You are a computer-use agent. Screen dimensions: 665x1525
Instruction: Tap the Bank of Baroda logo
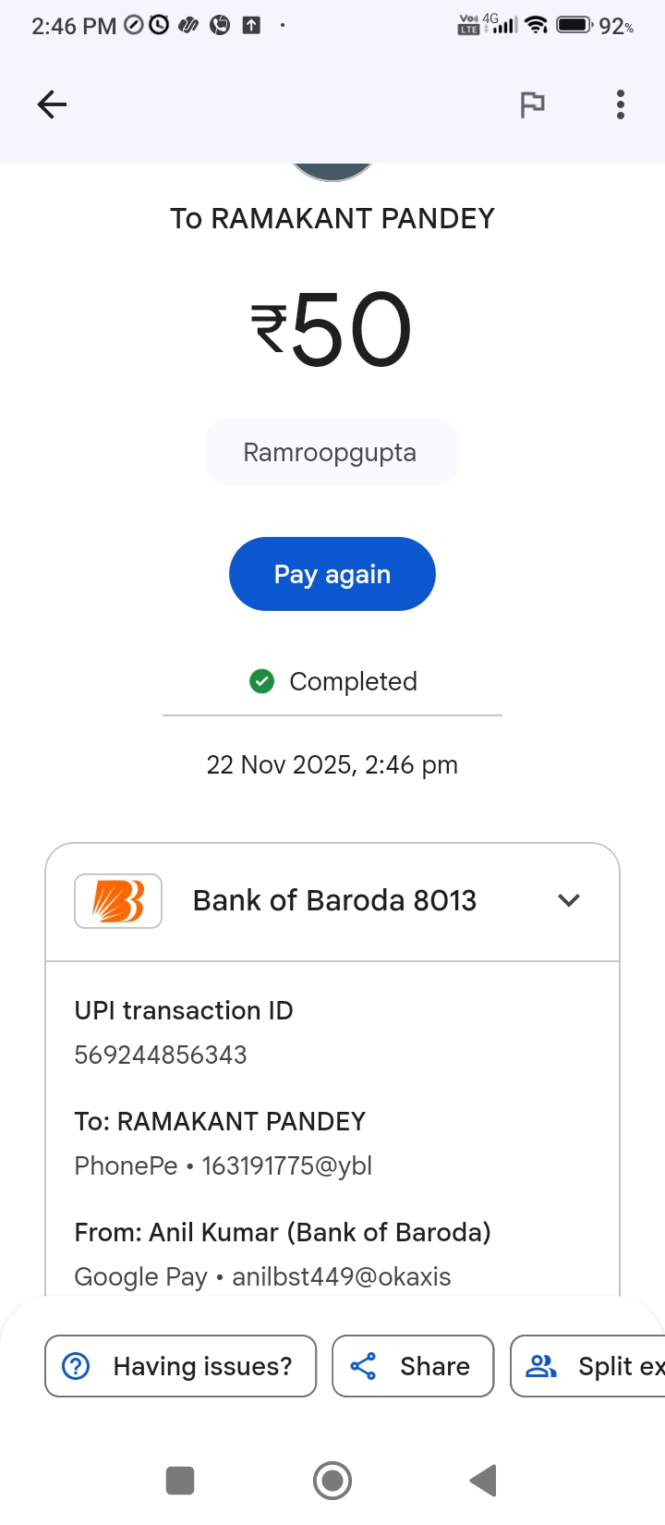[x=118, y=901]
